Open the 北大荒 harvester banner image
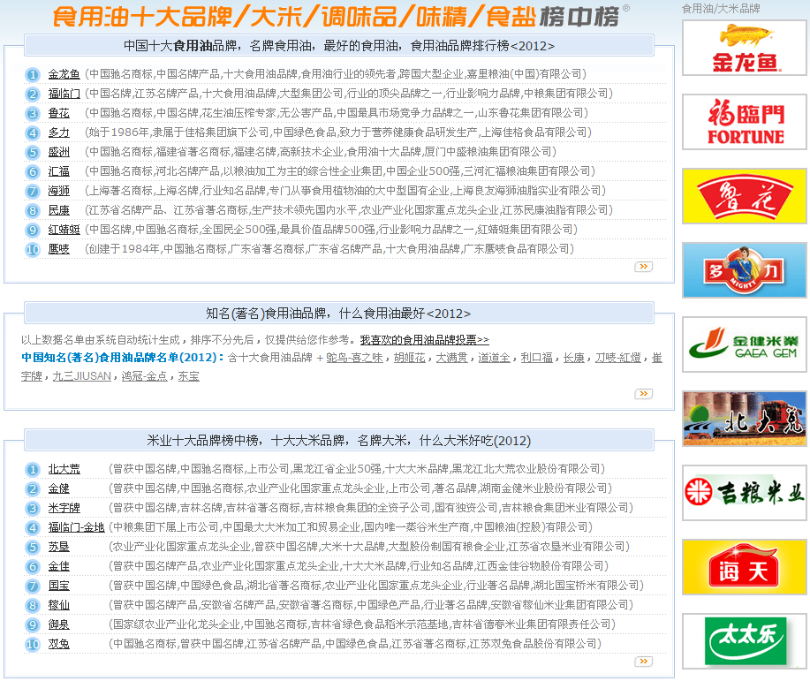The width and height of the screenshot is (810, 681). 745,419
